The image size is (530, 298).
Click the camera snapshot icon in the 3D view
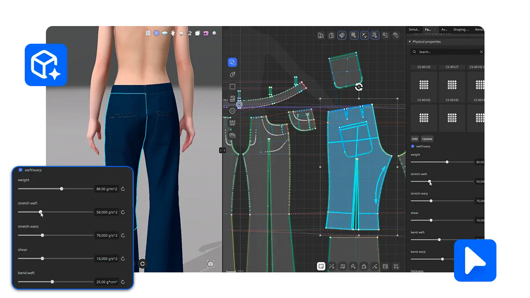click(211, 264)
